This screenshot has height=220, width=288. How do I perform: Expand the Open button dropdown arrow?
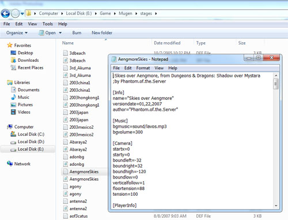[x=60, y=33]
